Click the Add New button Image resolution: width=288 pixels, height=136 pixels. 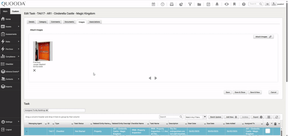coord(231,117)
